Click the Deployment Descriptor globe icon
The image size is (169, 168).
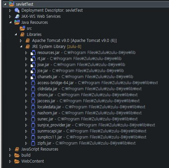(17, 10)
